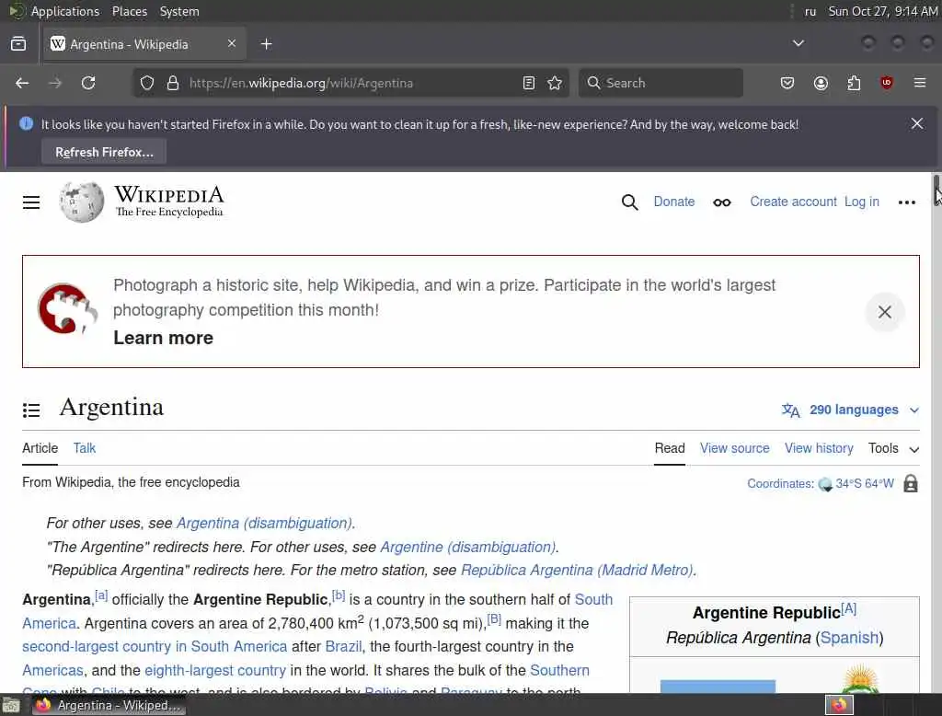Image resolution: width=942 pixels, height=716 pixels.
Task: Show site security padlock info
Action: (173, 83)
